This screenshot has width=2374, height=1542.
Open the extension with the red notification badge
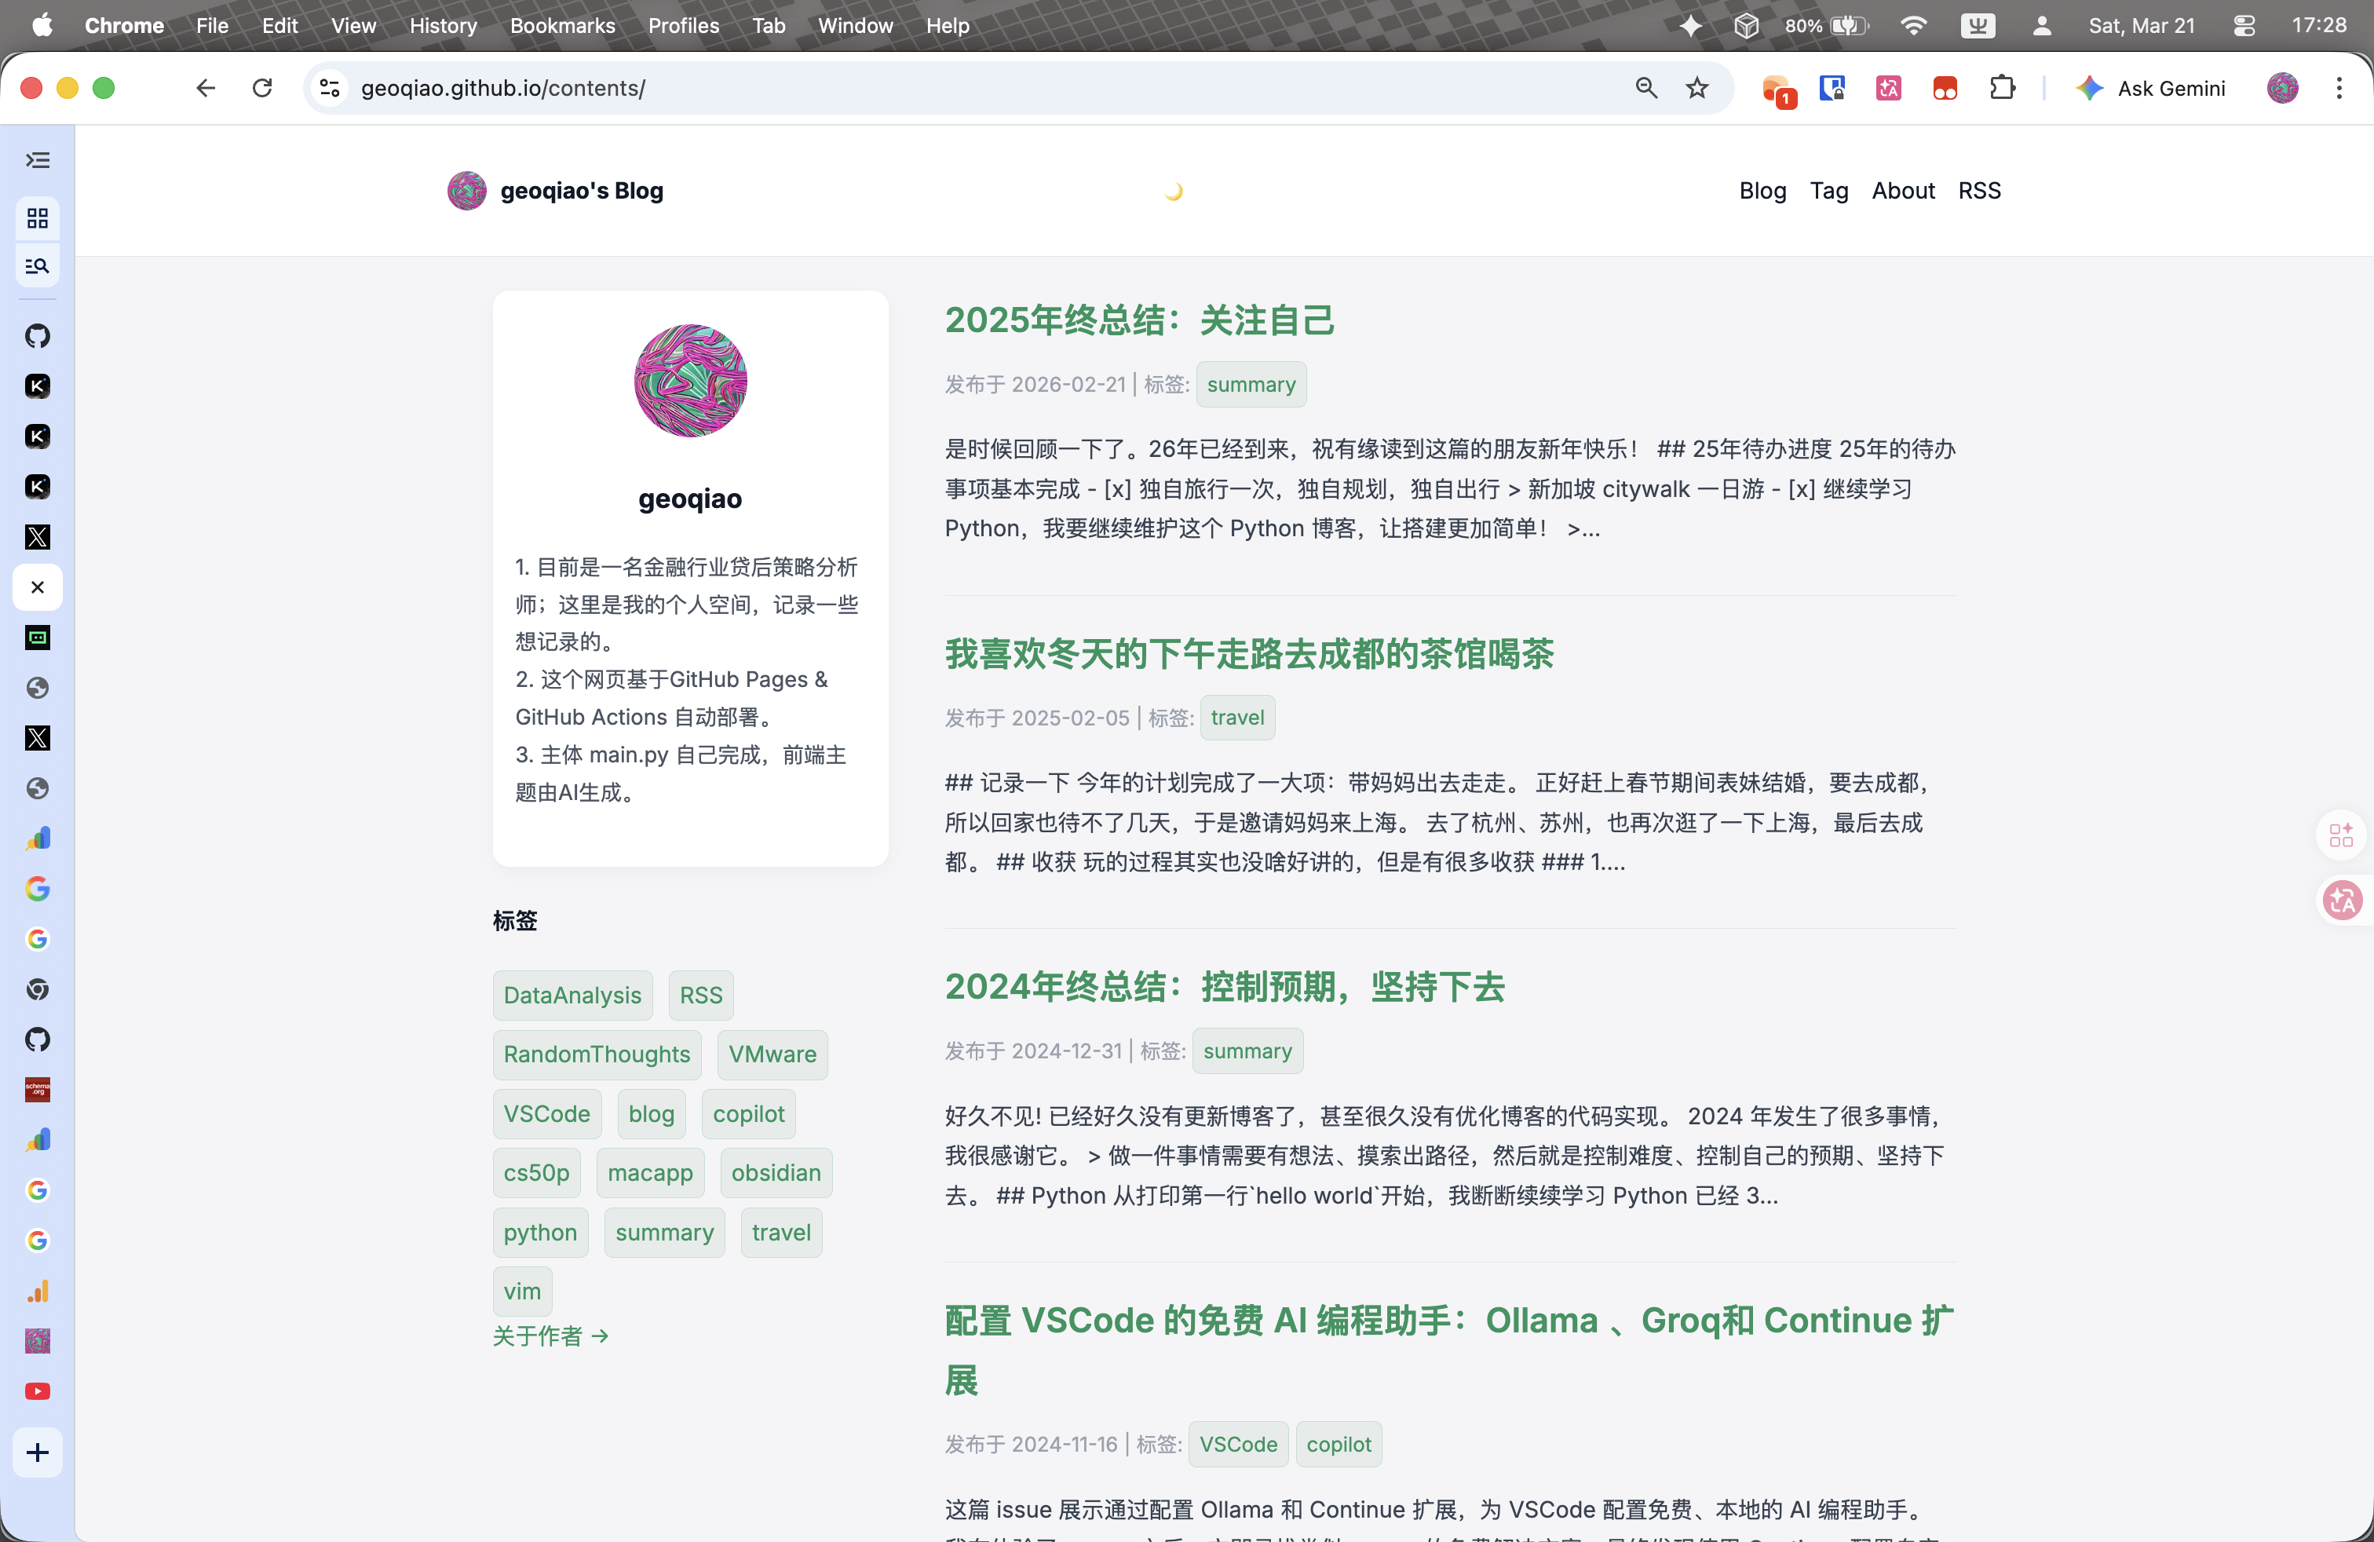(x=1777, y=90)
